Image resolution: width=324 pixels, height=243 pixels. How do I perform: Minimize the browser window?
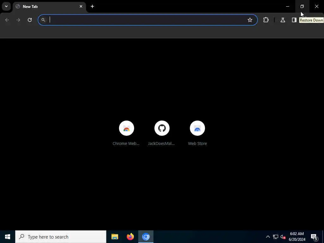pos(287,6)
